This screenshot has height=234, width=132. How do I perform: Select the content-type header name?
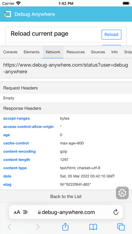coord(15,168)
